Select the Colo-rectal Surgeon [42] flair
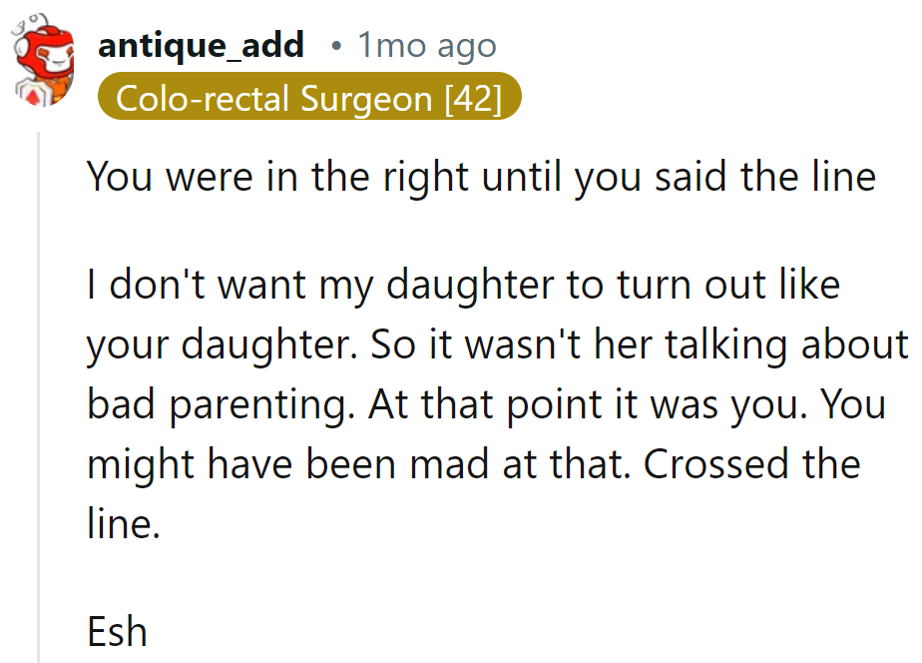Image resolution: width=922 pixels, height=663 pixels. coord(309,97)
